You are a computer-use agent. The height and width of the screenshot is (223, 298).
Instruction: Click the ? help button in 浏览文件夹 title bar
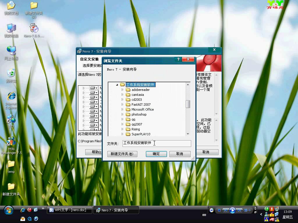(x=178, y=59)
